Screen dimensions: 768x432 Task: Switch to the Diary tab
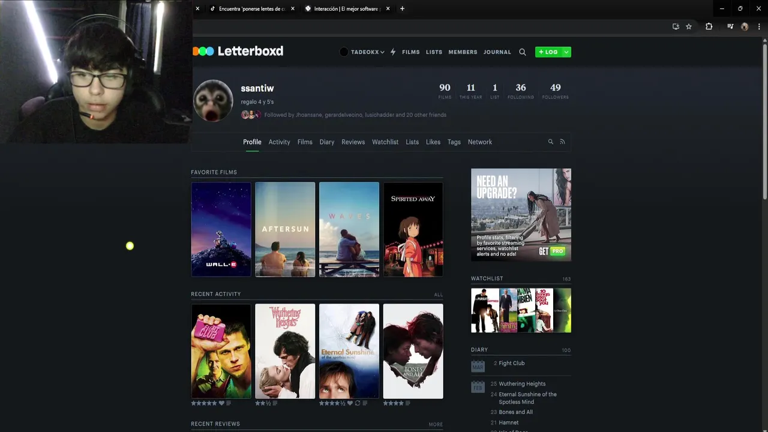coord(327,142)
